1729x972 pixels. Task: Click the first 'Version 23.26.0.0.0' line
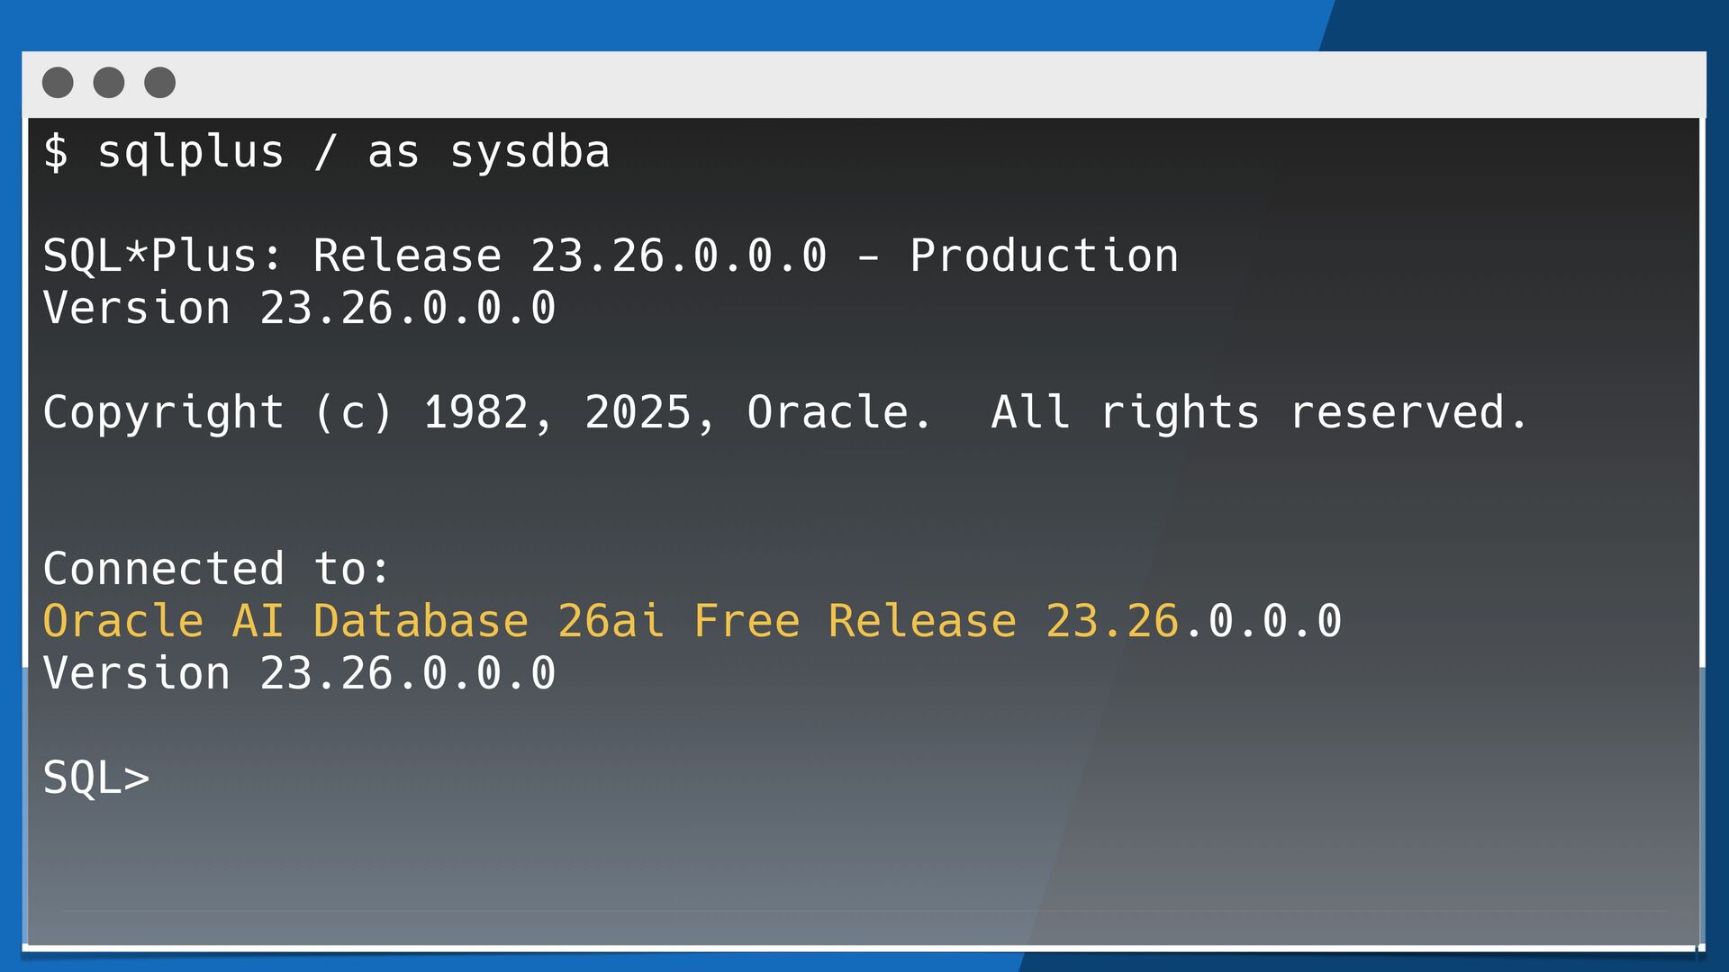click(x=299, y=308)
